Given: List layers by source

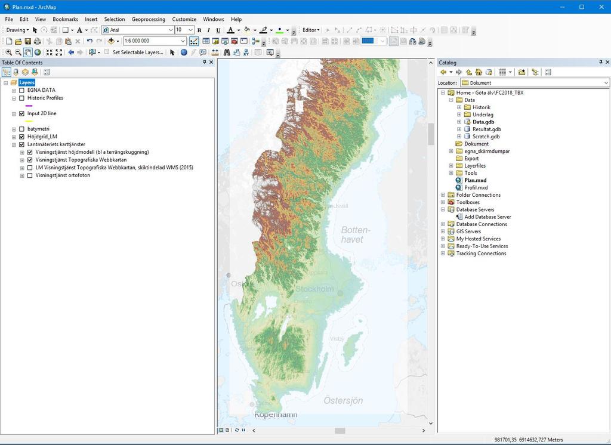Looking at the screenshot, I should coord(16,72).
